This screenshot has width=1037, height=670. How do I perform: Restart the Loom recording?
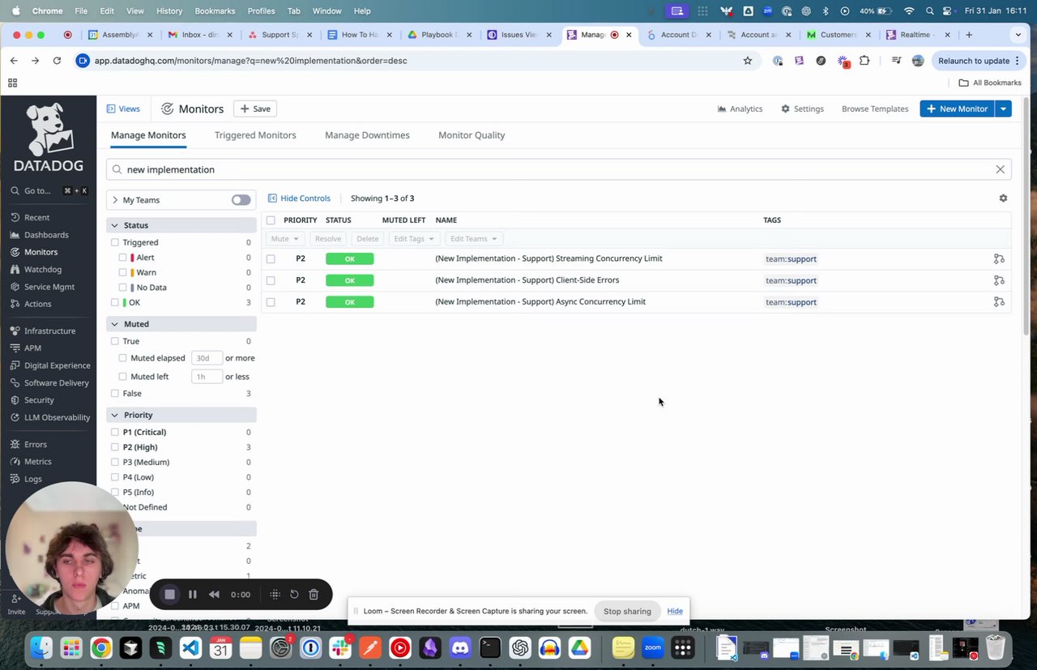pos(294,594)
